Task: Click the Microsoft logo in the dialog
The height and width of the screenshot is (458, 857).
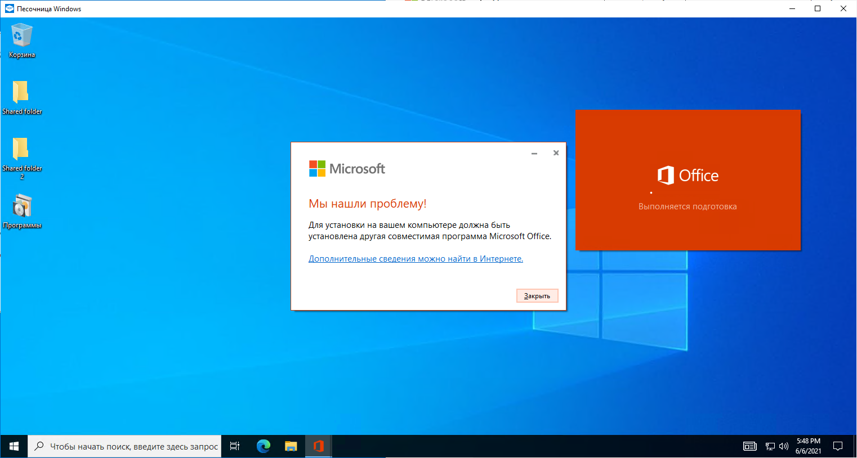Action: [347, 169]
